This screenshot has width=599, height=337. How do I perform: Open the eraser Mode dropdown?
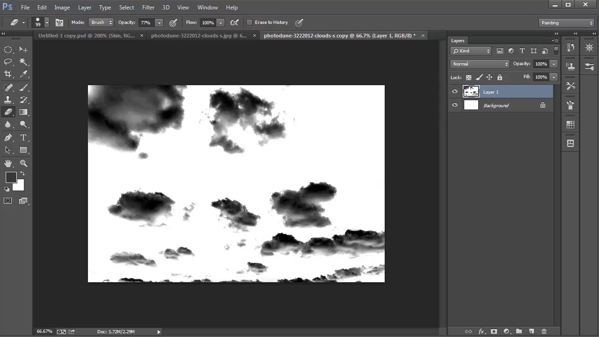(x=101, y=22)
